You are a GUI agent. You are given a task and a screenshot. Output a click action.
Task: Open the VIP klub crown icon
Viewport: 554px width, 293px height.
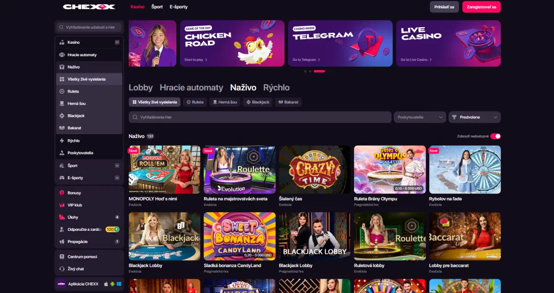tap(62, 205)
